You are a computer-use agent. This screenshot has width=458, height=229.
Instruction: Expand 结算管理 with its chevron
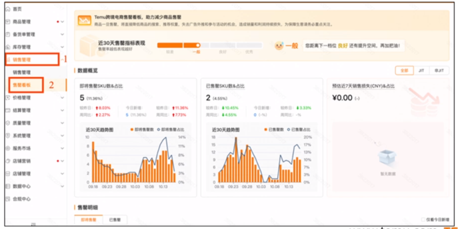click(62, 111)
